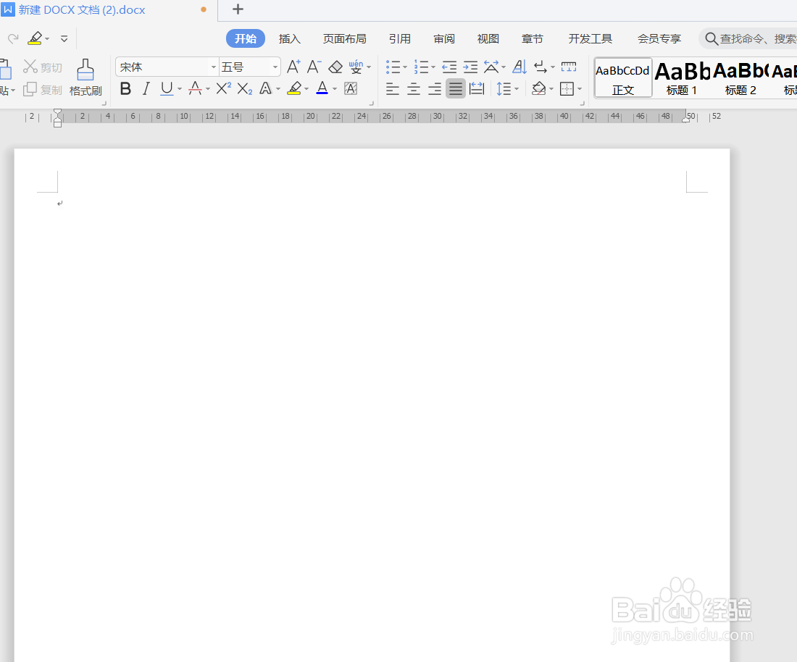
Task: Click the justify alignment icon
Action: pos(456,89)
